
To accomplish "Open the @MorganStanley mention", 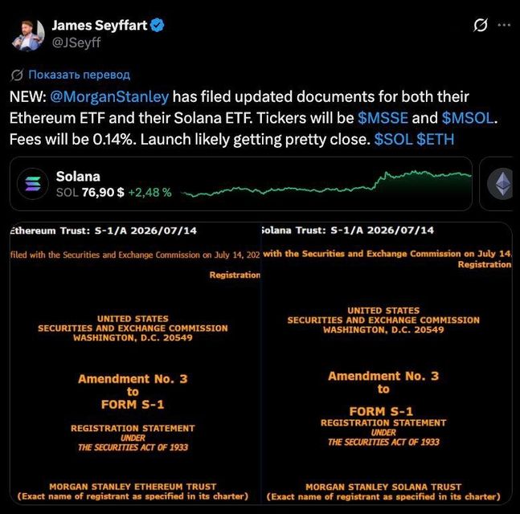I will point(109,96).
